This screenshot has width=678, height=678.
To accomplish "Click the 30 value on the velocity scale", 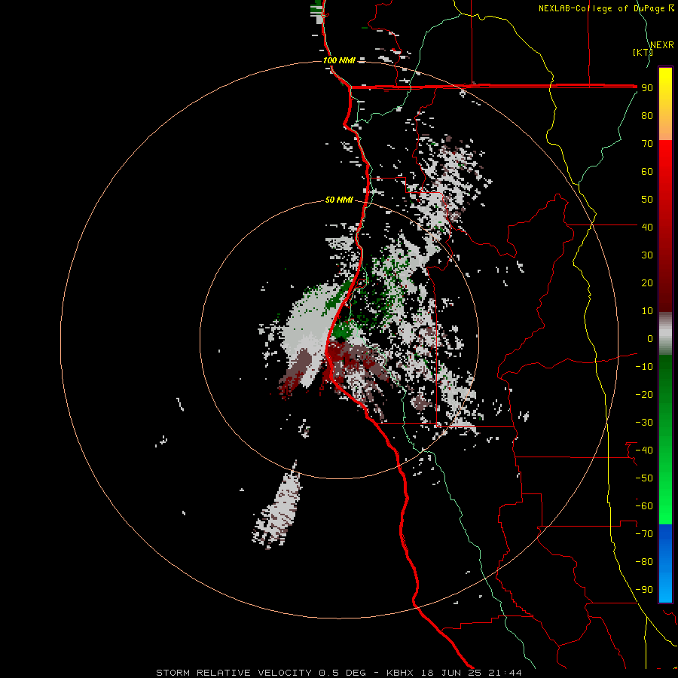I will [647, 255].
